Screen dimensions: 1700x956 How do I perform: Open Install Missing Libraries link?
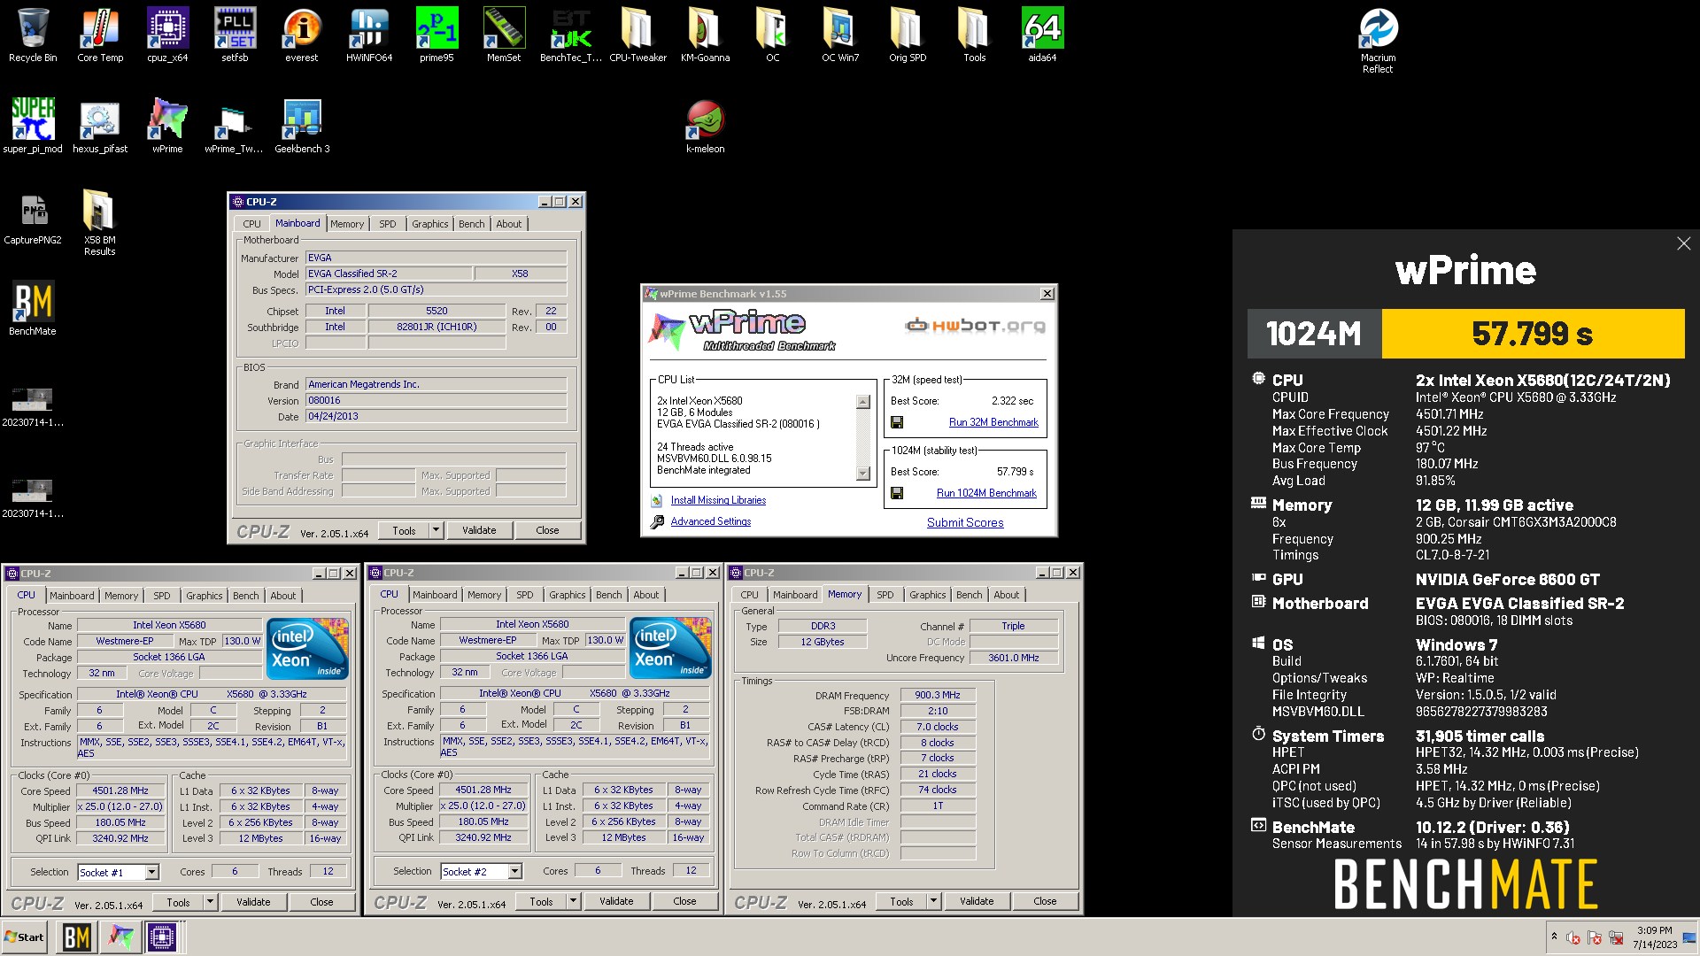(718, 500)
